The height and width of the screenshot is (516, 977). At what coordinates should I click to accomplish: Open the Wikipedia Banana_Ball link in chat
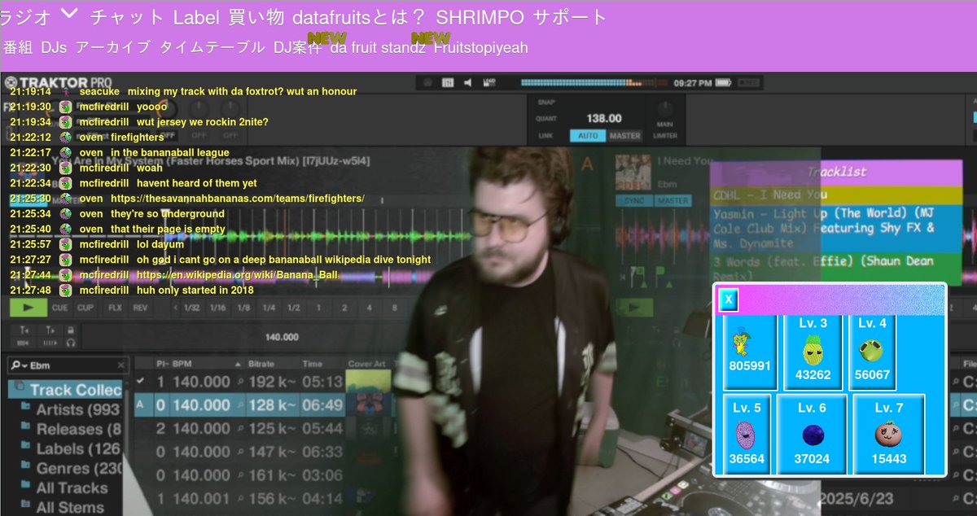[x=237, y=275]
